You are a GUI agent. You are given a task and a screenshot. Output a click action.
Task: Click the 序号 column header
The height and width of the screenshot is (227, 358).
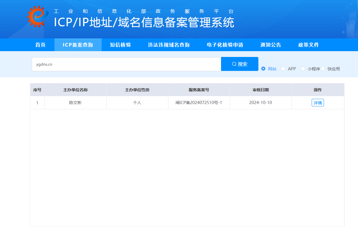pyautogui.click(x=37, y=90)
